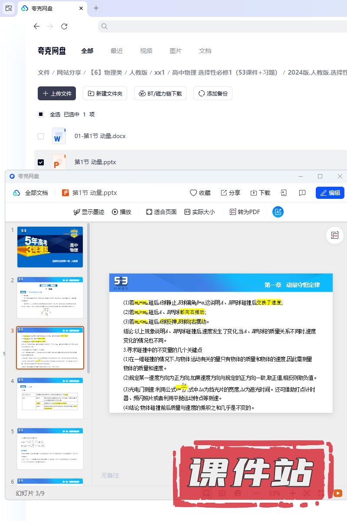This screenshot has height=521, width=347.
Task: Click the 上传文件 upload button
Action: [x=57, y=93]
